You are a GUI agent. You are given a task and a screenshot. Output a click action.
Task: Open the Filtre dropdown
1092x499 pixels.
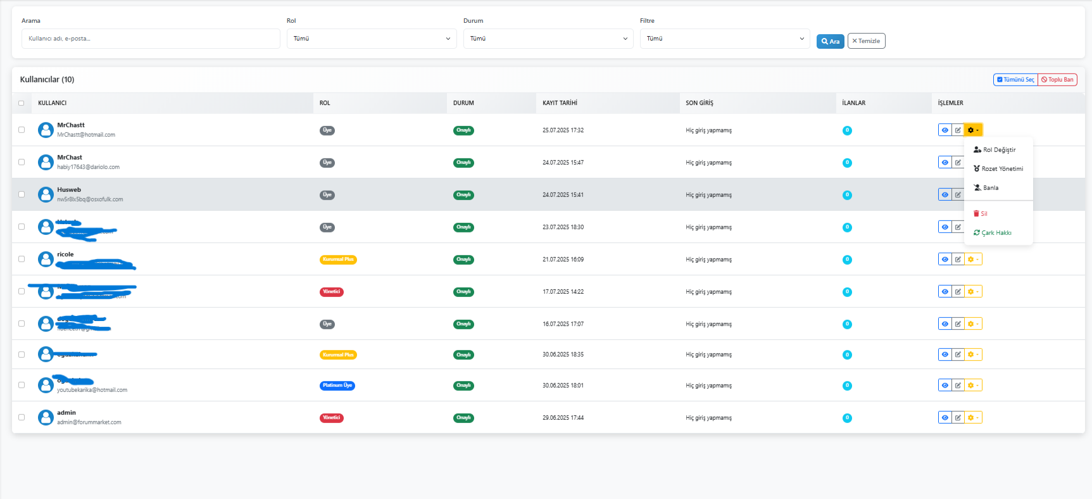click(725, 39)
